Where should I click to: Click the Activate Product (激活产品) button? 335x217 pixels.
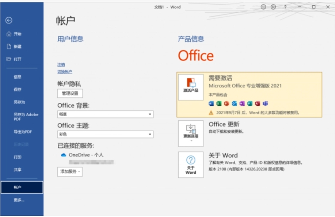(191, 87)
